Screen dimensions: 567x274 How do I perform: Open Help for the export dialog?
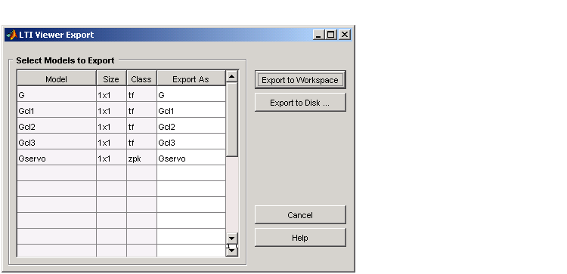pyautogui.click(x=300, y=238)
